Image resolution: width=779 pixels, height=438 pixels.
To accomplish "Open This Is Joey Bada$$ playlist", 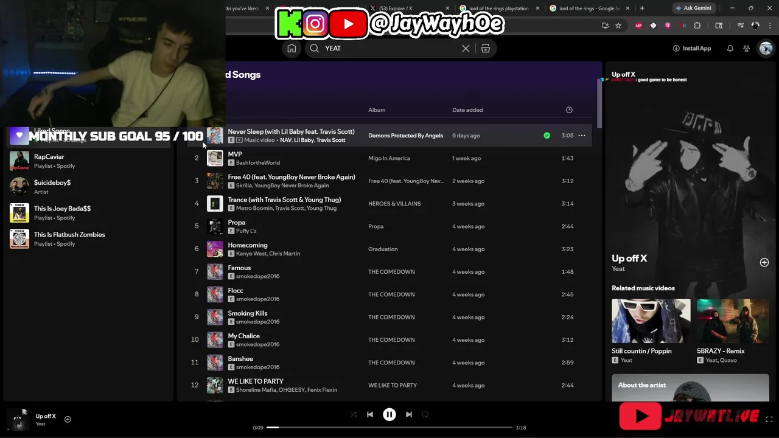I will pos(88,213).
